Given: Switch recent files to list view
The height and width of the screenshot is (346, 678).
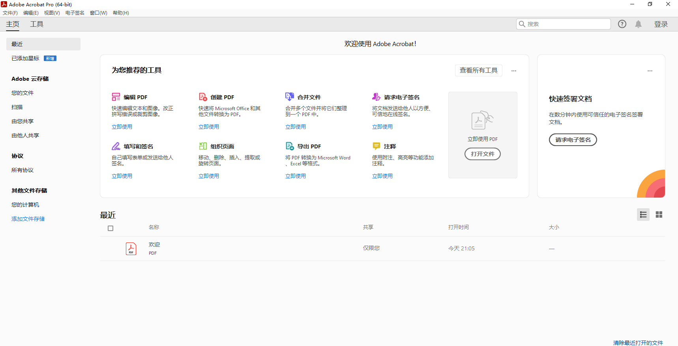Looking at the screenshot, I should (x=643, y=215).
